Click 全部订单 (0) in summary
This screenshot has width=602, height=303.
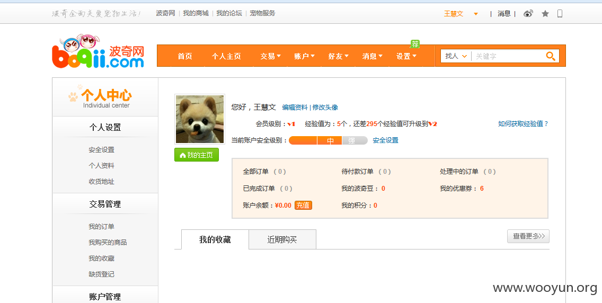(264, 172)
